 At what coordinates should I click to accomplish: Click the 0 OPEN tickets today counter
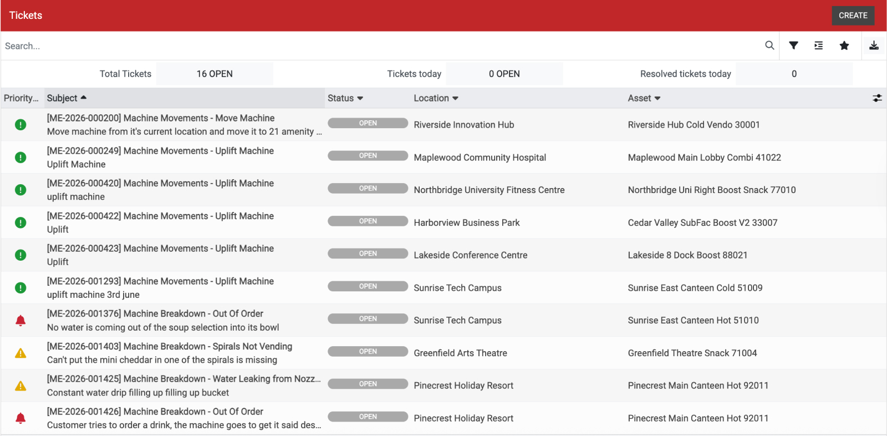point(504,74)
